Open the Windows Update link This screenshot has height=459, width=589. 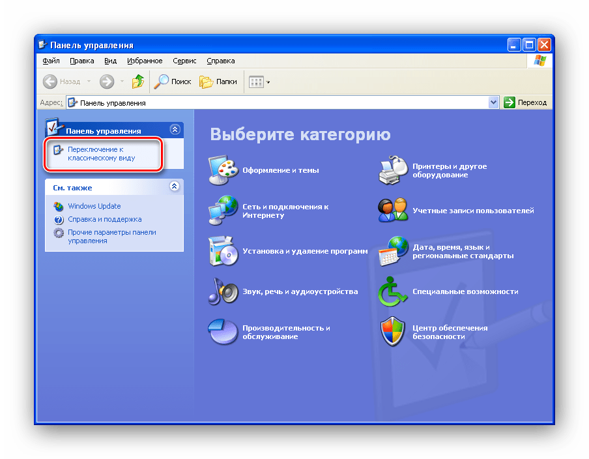(x=94, y=206)
